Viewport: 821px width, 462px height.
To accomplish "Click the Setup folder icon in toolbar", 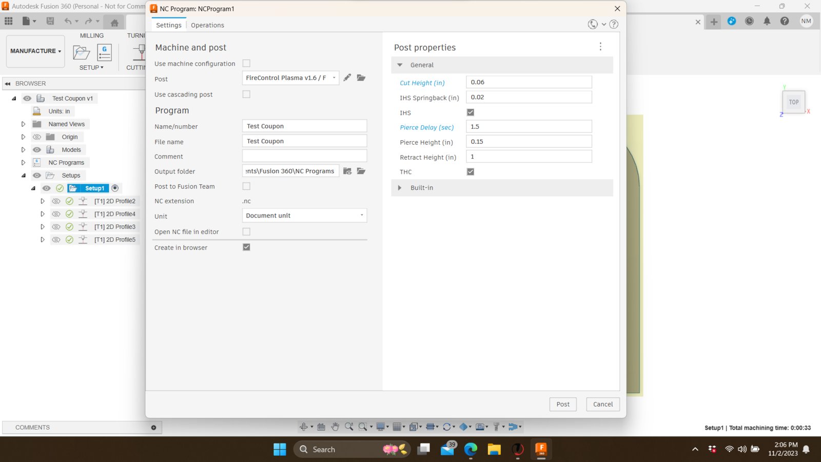I will [82, 52].
